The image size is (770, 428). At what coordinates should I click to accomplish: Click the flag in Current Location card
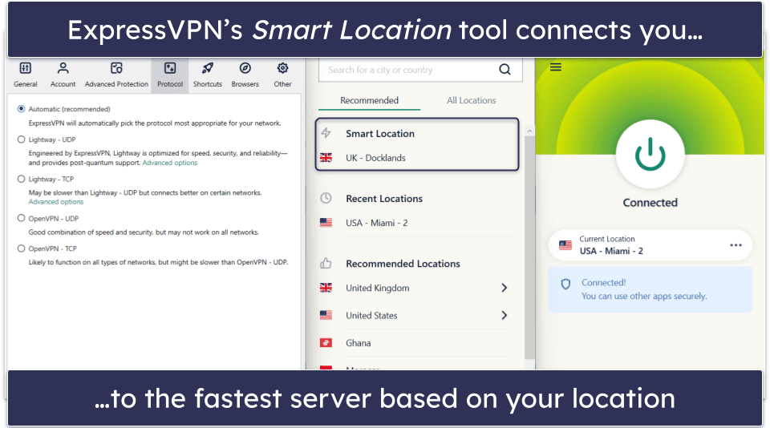click(x=565, y=245)
